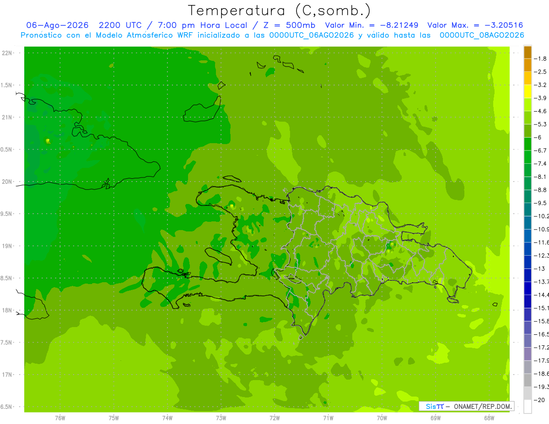Click the '21N' latitude label

tap(7, 117)
